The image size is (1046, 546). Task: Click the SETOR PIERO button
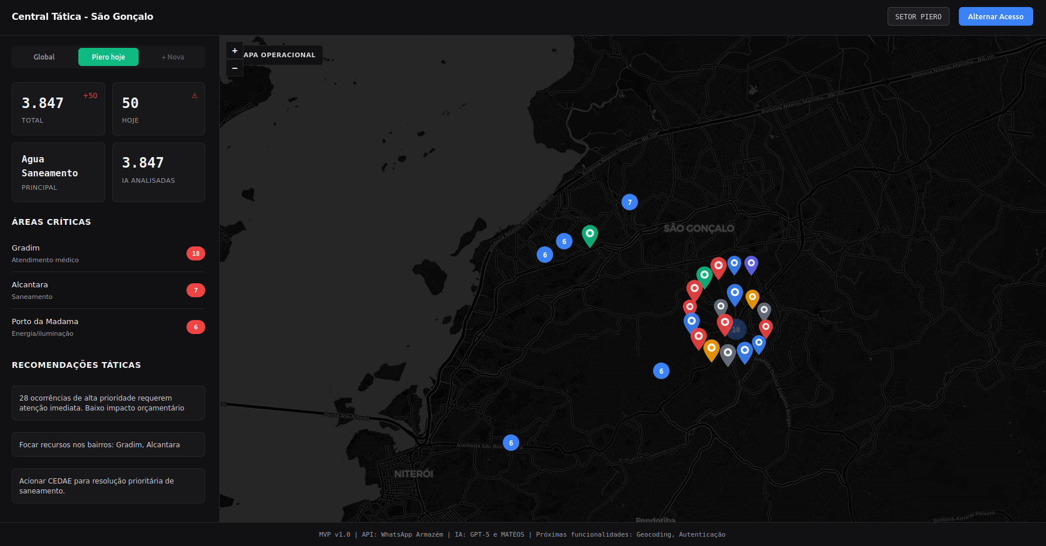click(918, 16)
